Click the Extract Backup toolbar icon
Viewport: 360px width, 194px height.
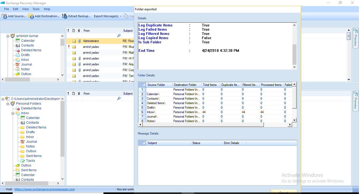[65, 16]
